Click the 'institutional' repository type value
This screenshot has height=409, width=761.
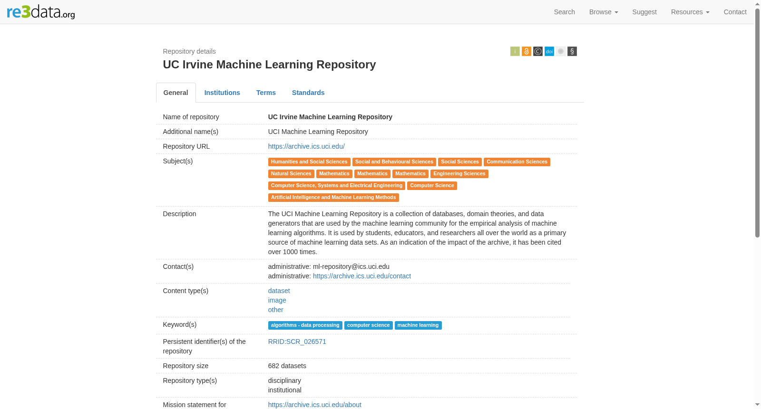click(285, 390)
